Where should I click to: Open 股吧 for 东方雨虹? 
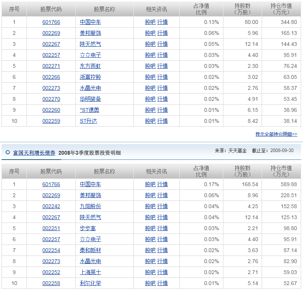150,66
